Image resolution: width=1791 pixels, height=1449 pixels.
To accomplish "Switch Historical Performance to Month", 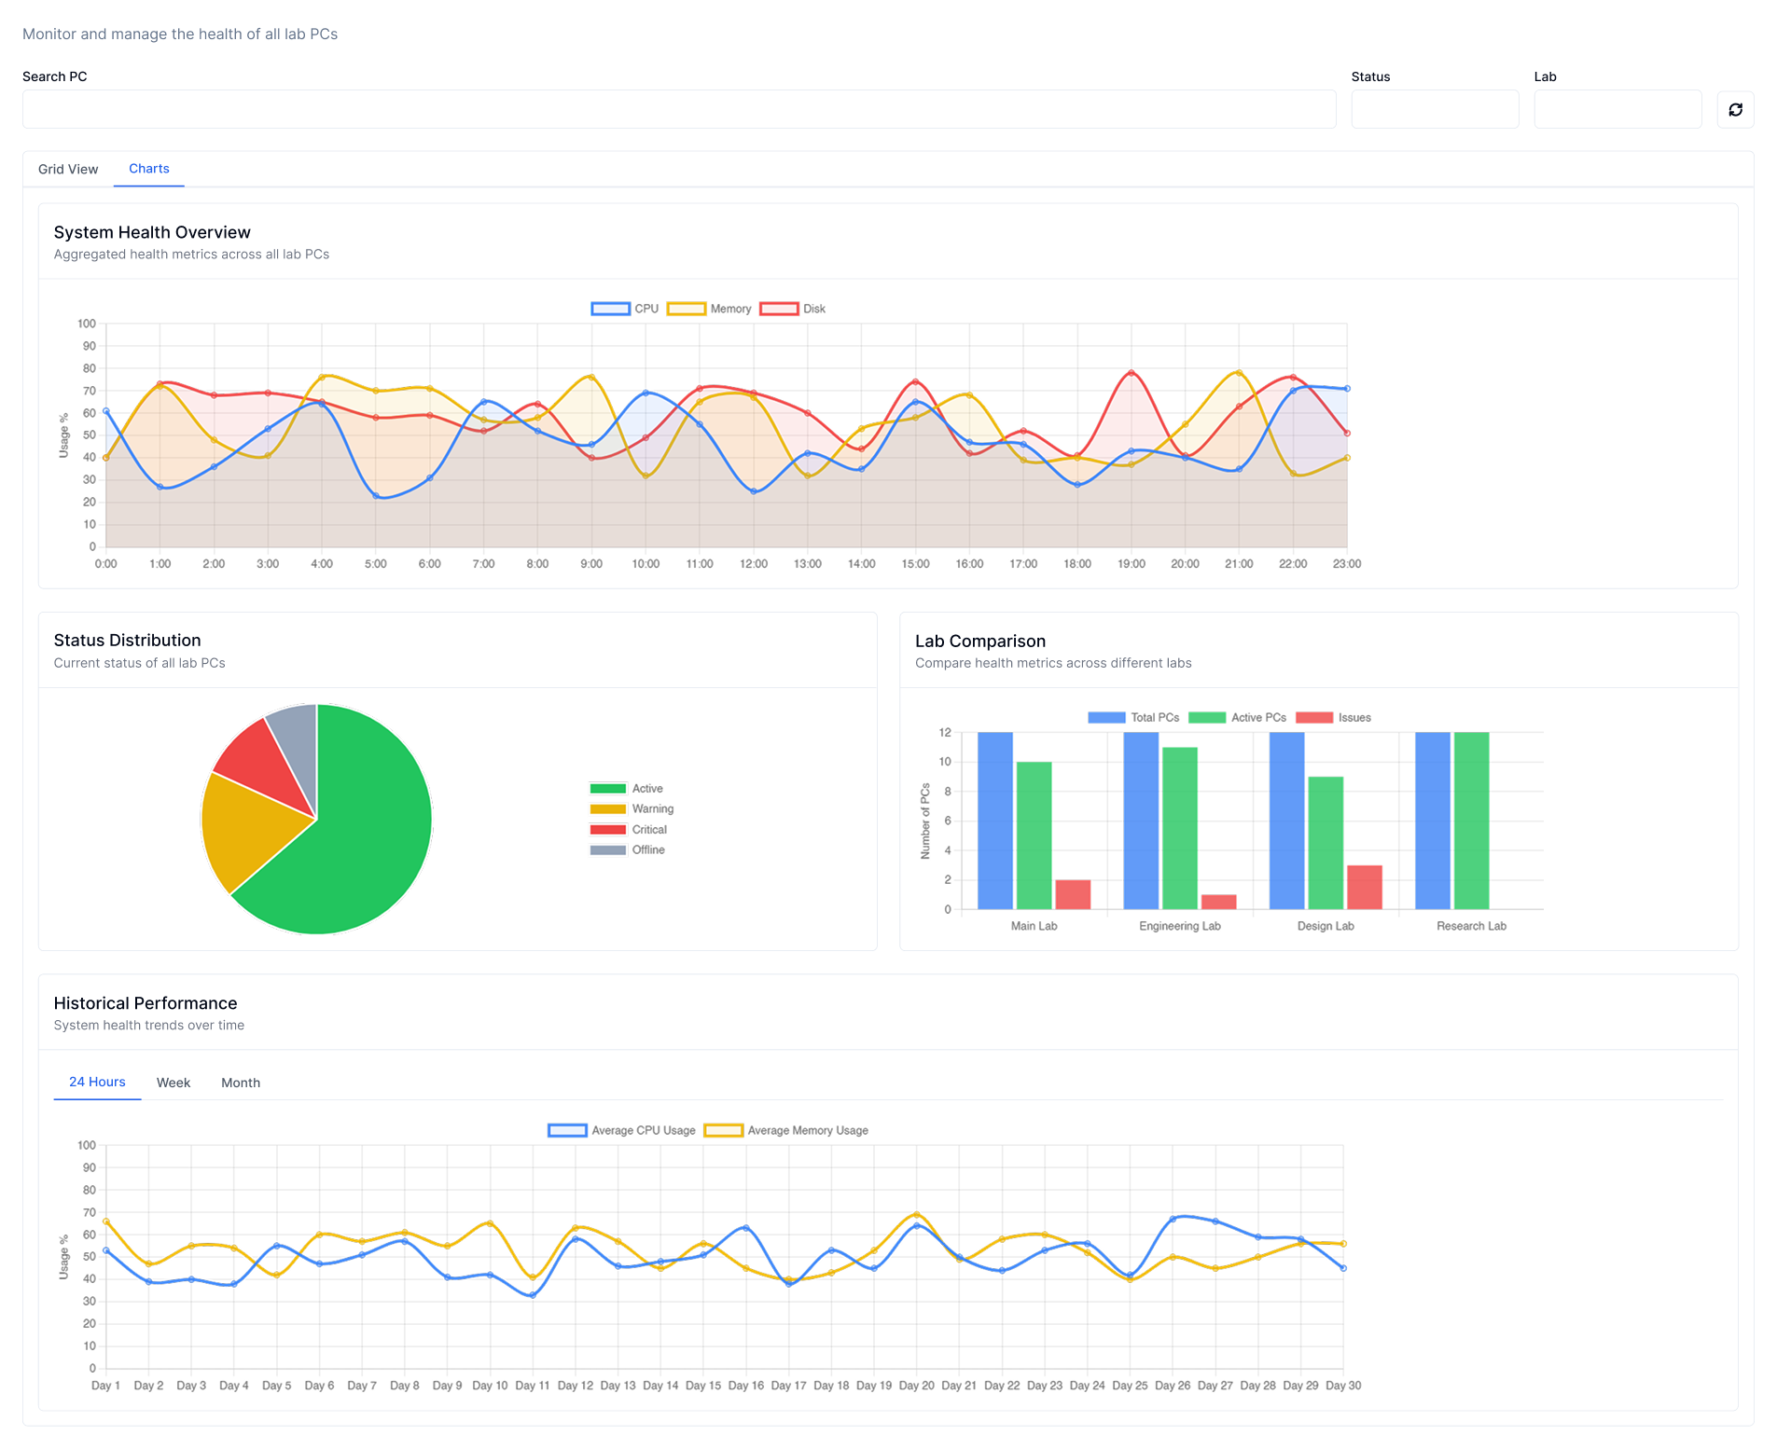I will pyautogui.click(x=241, y=1083).
